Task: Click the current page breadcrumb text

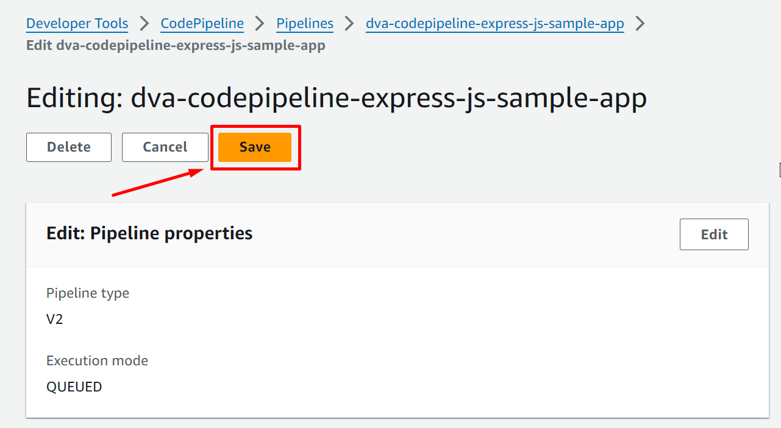Action: pos(176,46)
